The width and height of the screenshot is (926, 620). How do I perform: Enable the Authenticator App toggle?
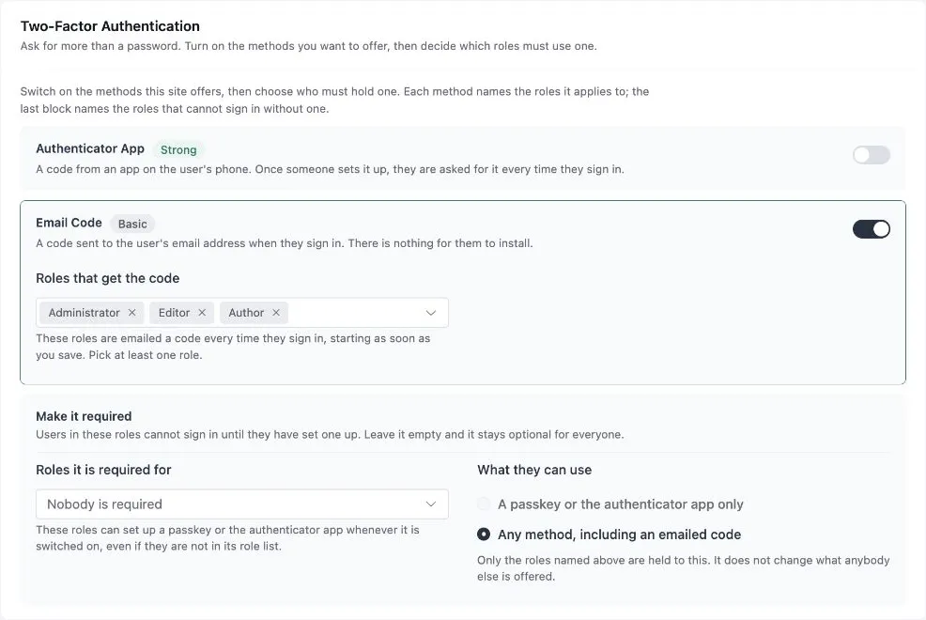pyautogui.click(x=872, y=155)
